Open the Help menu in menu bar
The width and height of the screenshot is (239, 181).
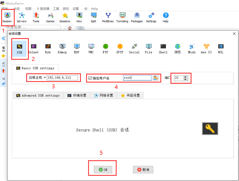click(94, 9)
